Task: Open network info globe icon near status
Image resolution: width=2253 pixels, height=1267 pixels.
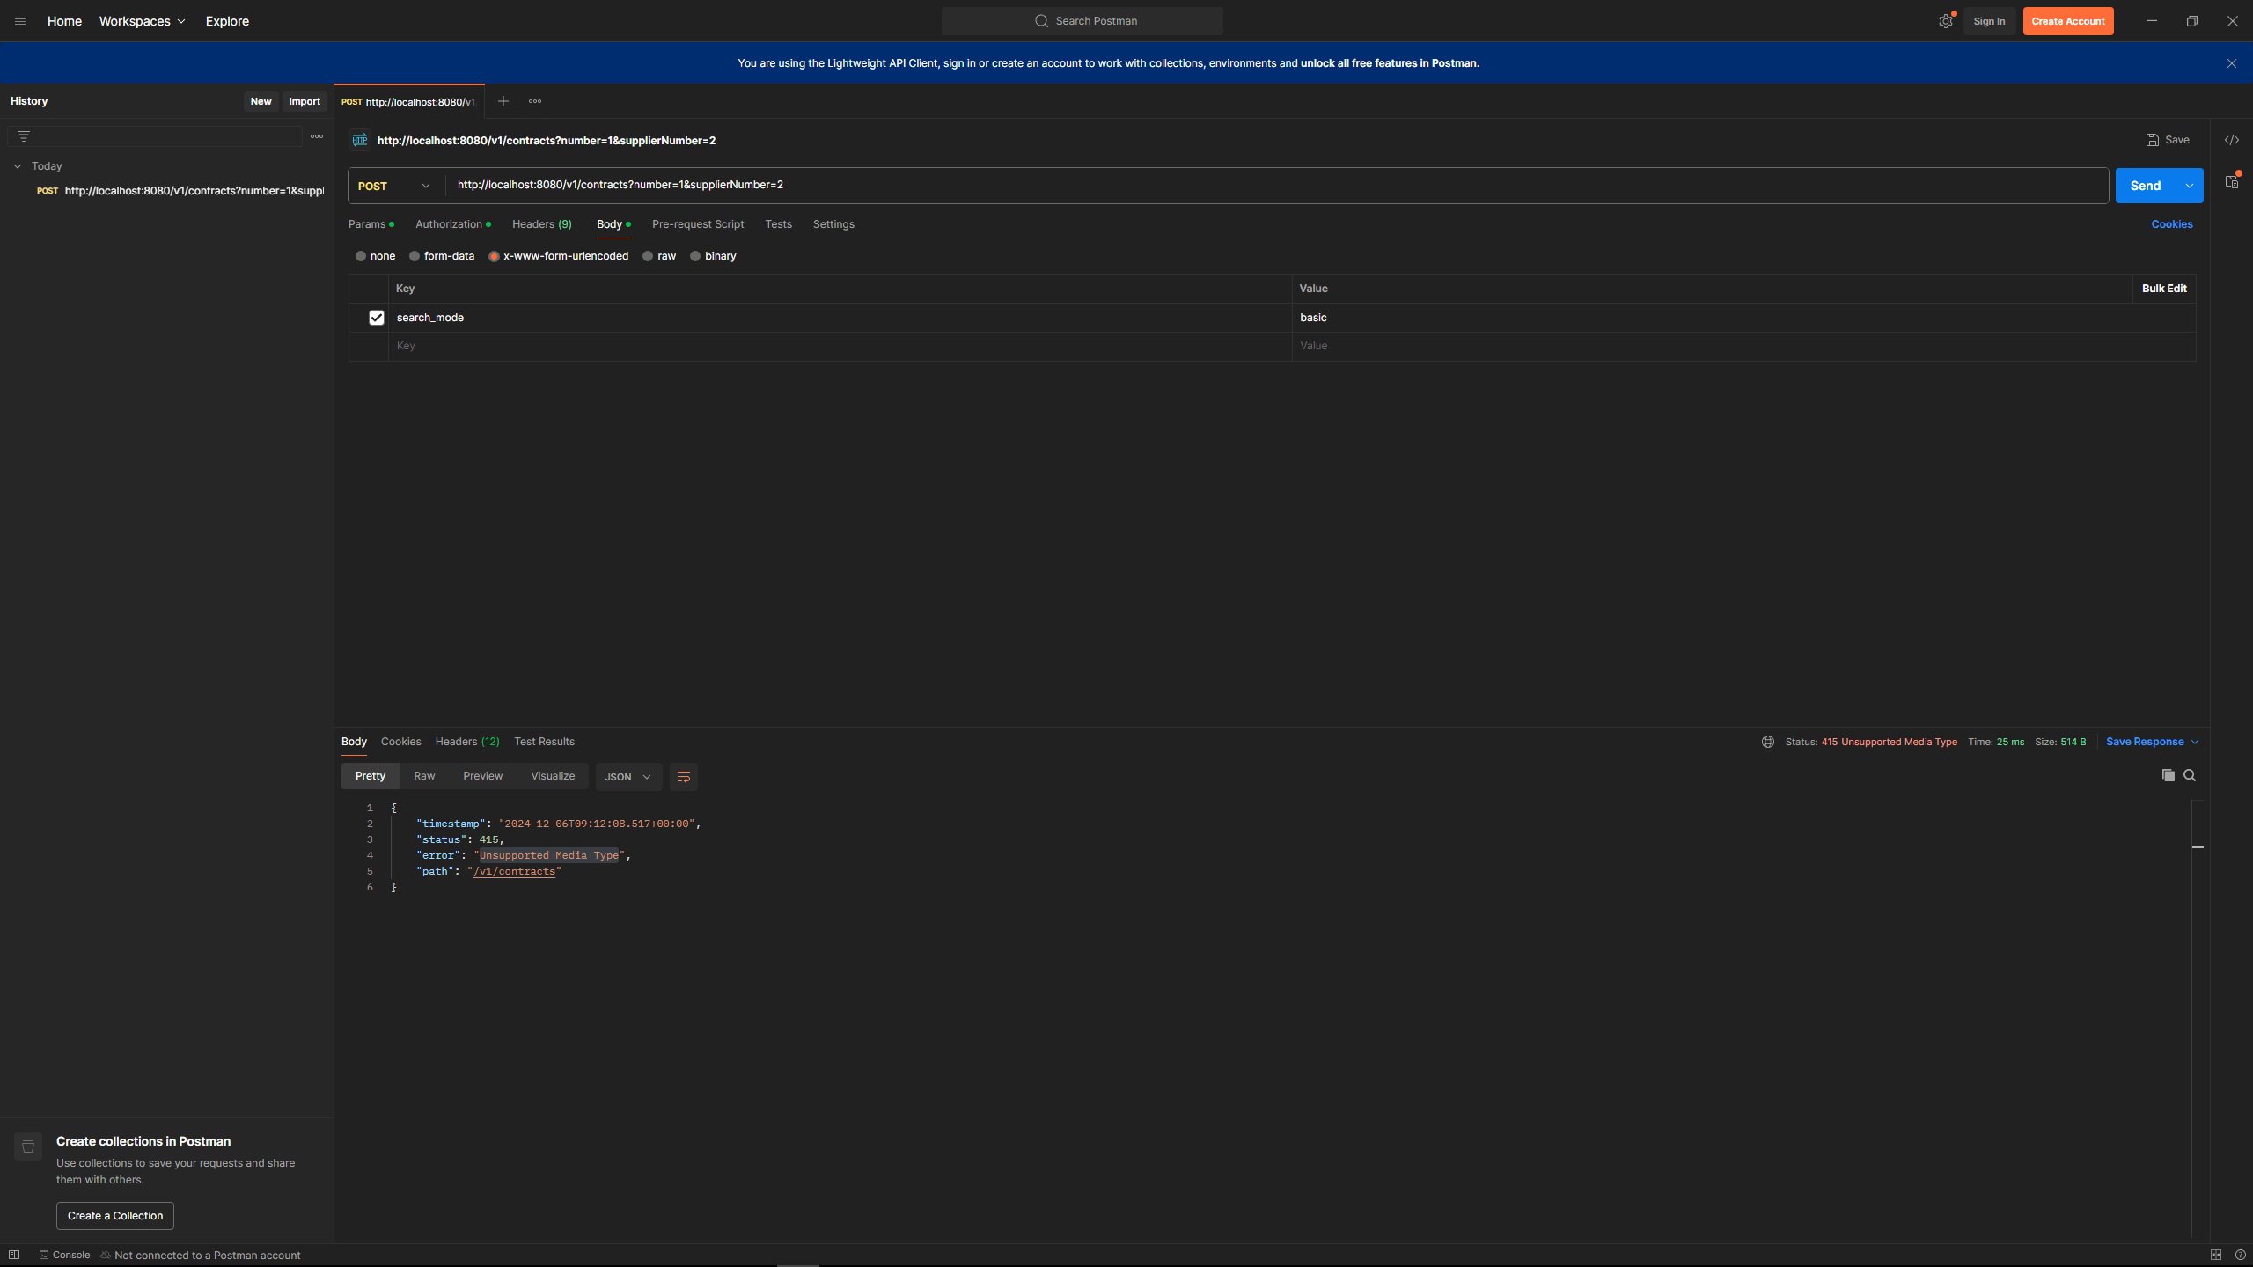Action: tap(1767, 742)
